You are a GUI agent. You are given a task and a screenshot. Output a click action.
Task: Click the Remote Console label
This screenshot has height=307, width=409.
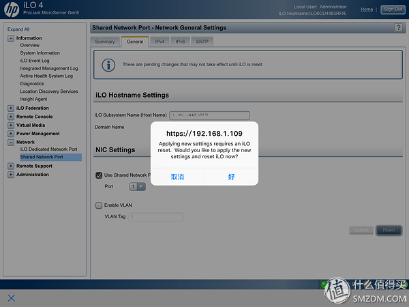pyautogui.click(x=35, y=117)
